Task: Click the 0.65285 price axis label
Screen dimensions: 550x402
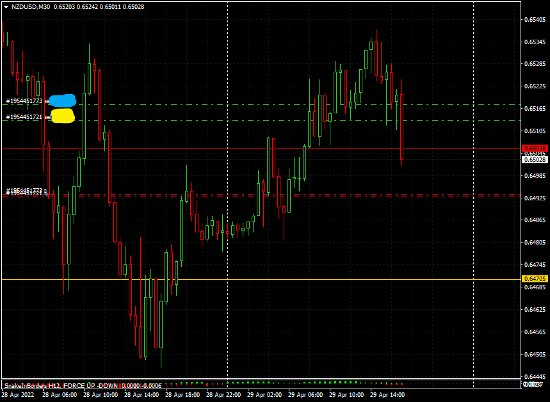Action: coord(535,64)
